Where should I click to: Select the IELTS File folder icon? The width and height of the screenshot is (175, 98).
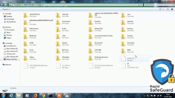[x=58, y=51]
